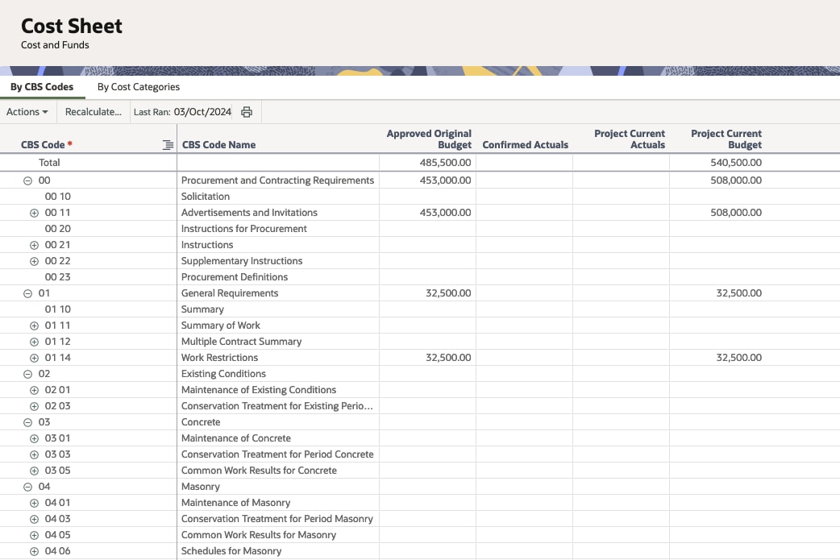Screen dimensions: 840x560
Task: Expand the 03 05 Common Work Results row
Action: point(34,471)
